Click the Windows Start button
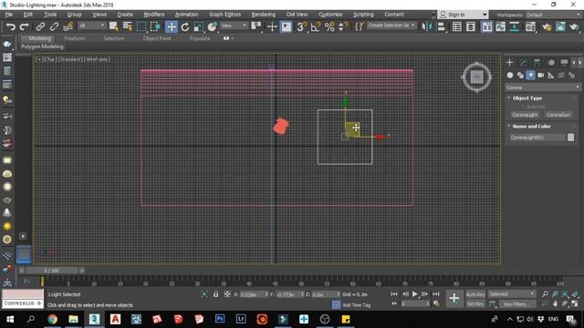This screenshot has width=584, height=328. click(10, 319)
